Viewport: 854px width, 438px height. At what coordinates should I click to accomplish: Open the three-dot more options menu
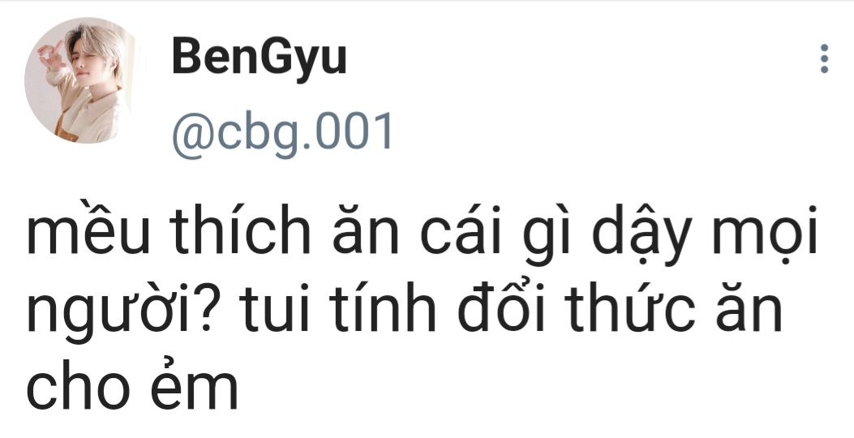[824, 59]
